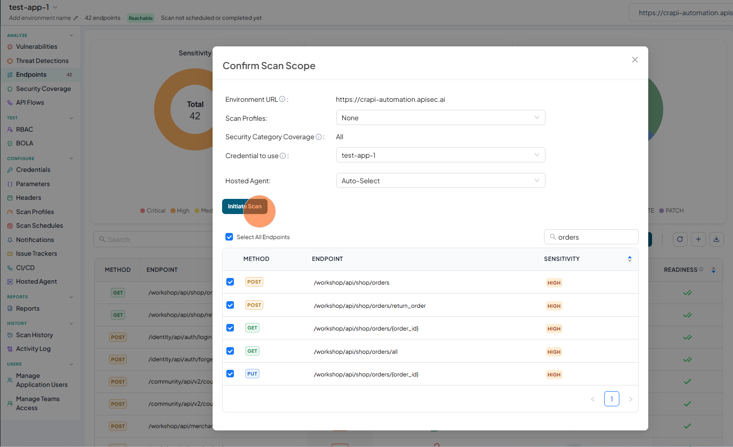Click the environment URL box at top right
This screenshot has height=447, width=733.
pyautogui.click(x=681, y=13)
